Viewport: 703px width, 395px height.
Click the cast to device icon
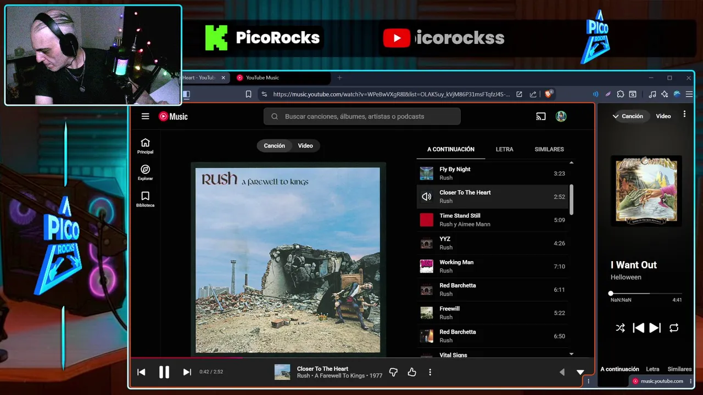tap(541, 116)
